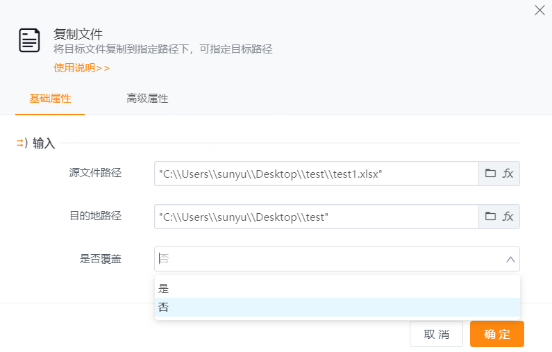Image resolution: width=552 pixels, height=352 pixels.
Task: Click into the 源文件路径 text field
Action: [x=316, y=174]
